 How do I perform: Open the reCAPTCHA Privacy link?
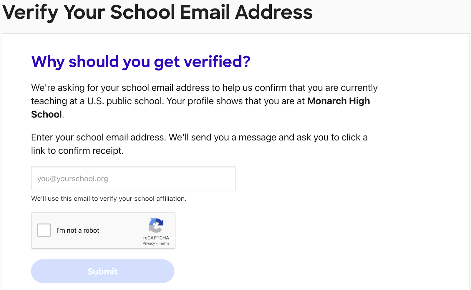tap(149, 243)
